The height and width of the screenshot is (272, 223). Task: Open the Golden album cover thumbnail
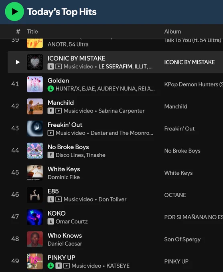pos(35,84)
